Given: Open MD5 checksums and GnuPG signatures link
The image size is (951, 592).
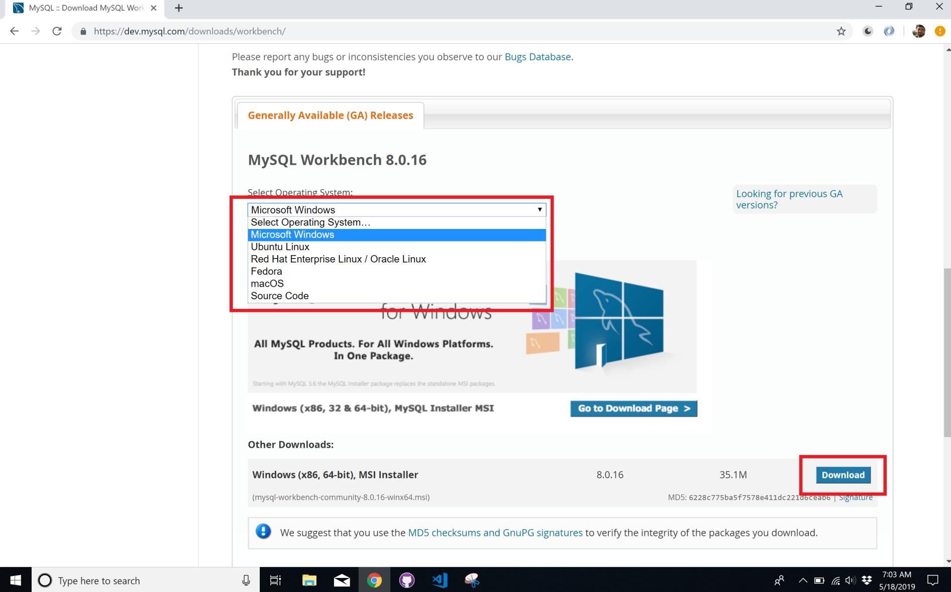Looking at the screenshot, I should pyautogui.click(x=495, y=533).
